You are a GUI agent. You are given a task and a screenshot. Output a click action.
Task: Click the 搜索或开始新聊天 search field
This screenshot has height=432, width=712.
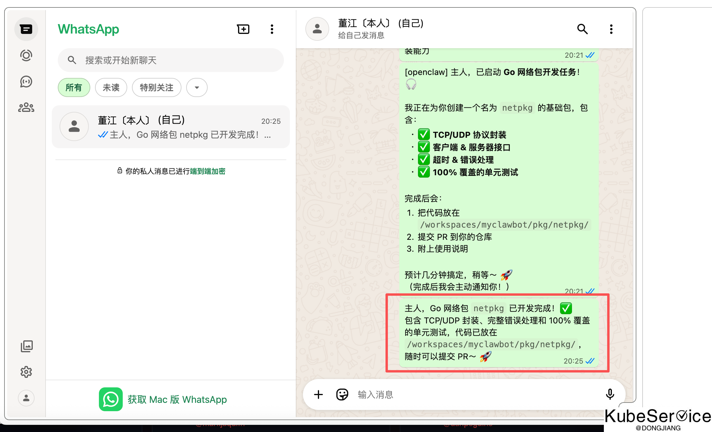click(171, 60)
